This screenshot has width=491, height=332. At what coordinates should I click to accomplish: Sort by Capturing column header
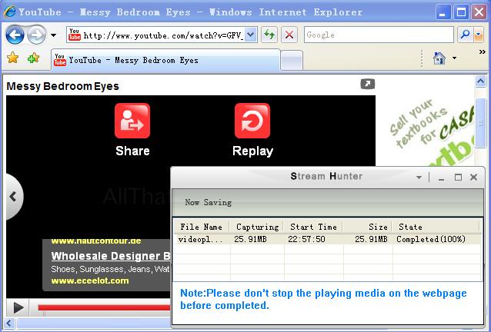pos(257,227)
